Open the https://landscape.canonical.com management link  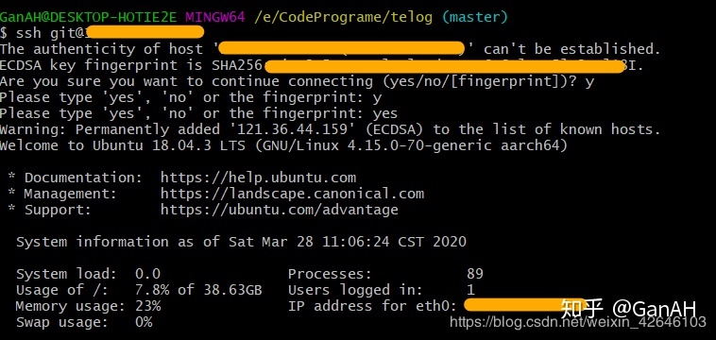pyautogui.click(x=292, y=194)
